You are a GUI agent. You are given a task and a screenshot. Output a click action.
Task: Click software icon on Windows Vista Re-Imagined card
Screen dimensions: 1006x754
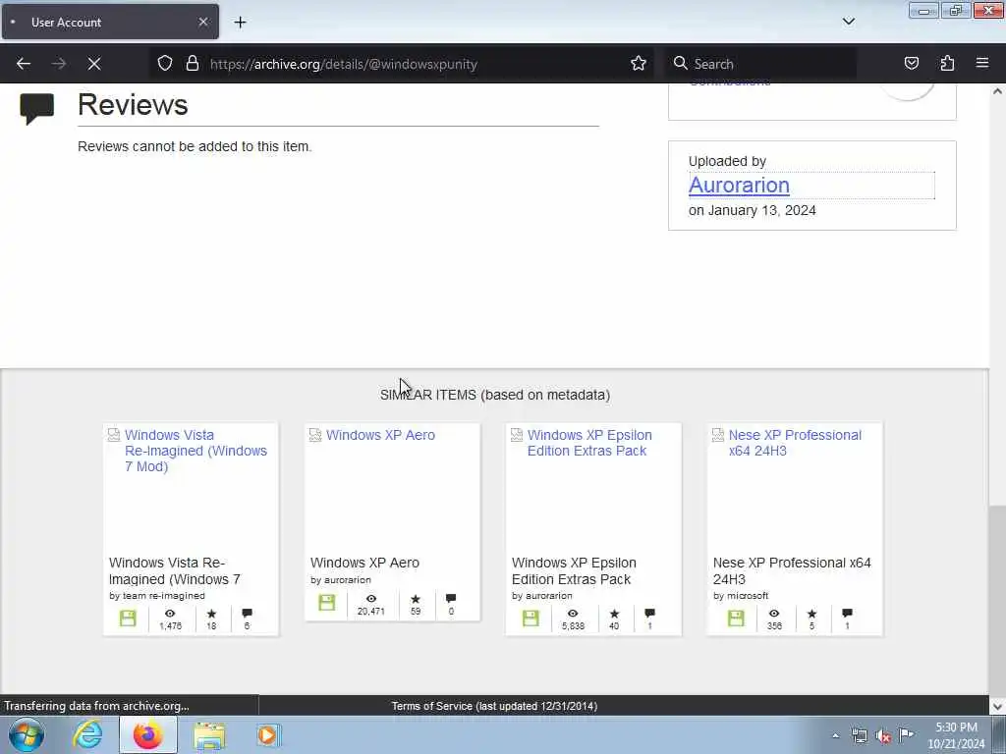pyautogui.click(x=128, y=619)
